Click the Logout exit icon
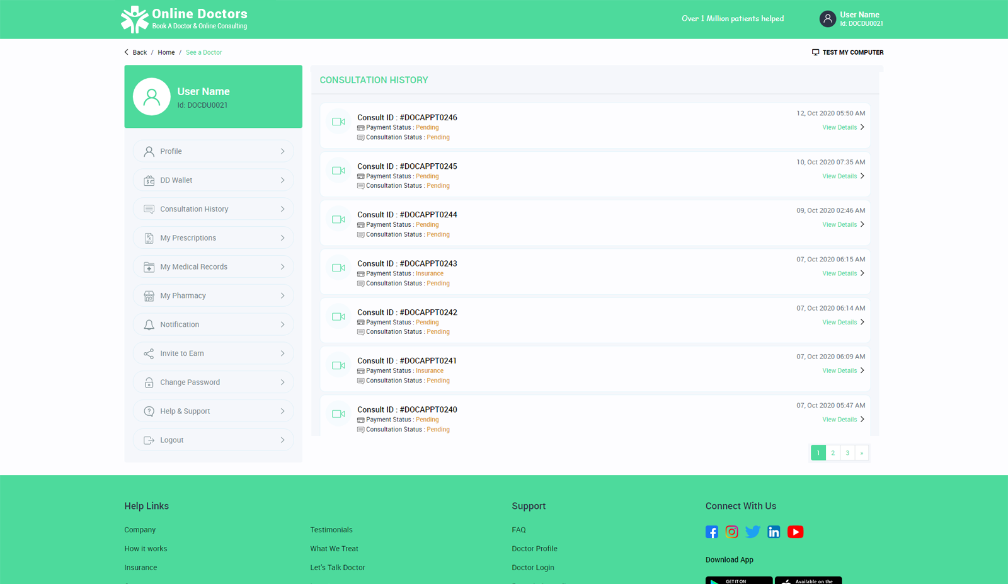Screen dimensions: 1008x584 tap(149, 440)
